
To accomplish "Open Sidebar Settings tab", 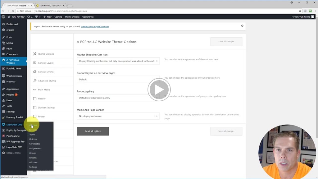I will tap(52, 108).
